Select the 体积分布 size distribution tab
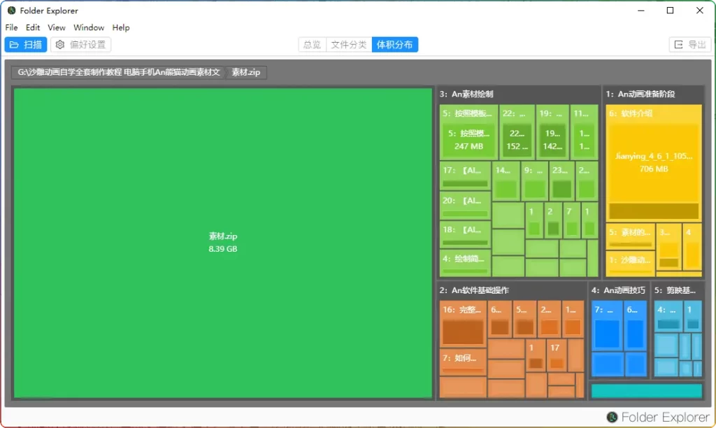The image size is (716, 428). coord(394,45)
